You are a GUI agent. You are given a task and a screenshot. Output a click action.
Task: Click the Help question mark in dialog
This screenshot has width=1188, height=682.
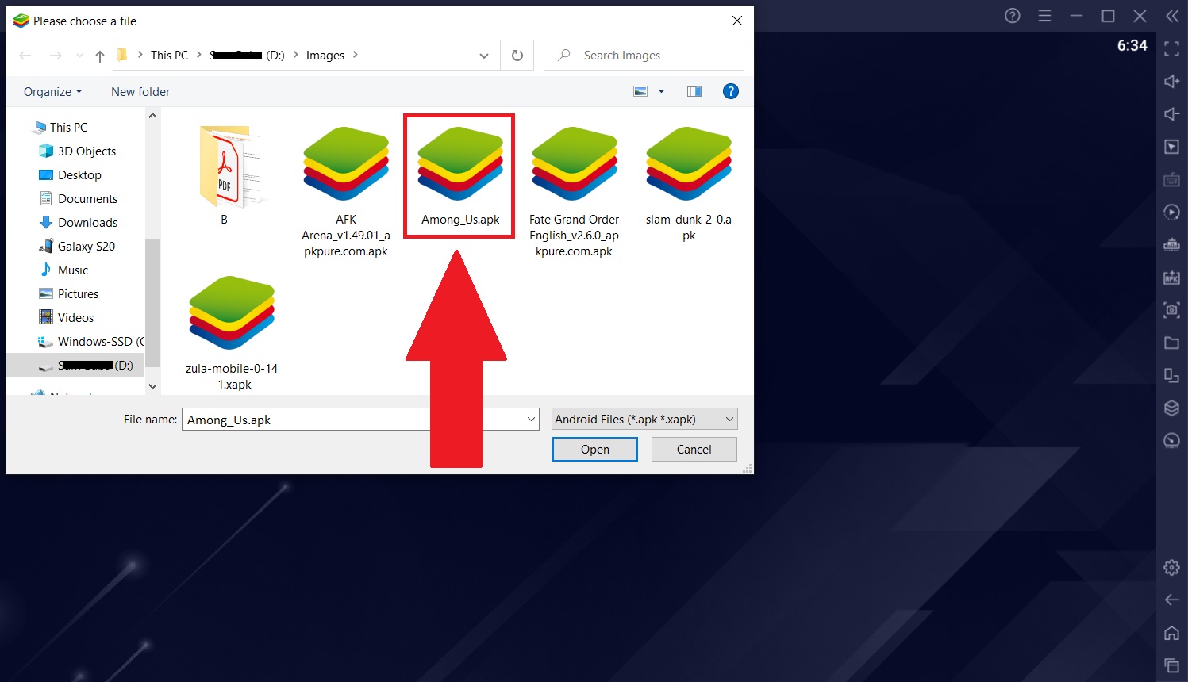coord(731,91)
